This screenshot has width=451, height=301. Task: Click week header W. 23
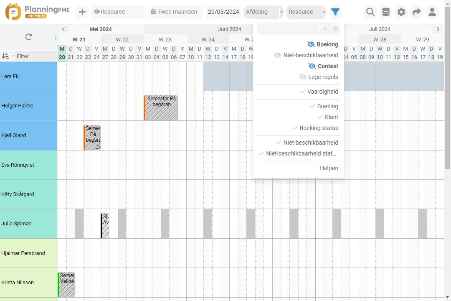(165, 39)
